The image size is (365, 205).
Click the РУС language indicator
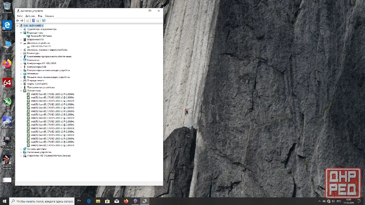[x=339, y=201]
